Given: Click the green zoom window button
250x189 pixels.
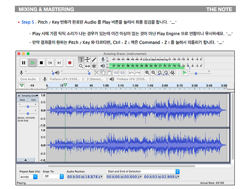Looking at the screenshot, I should point(28,54).
